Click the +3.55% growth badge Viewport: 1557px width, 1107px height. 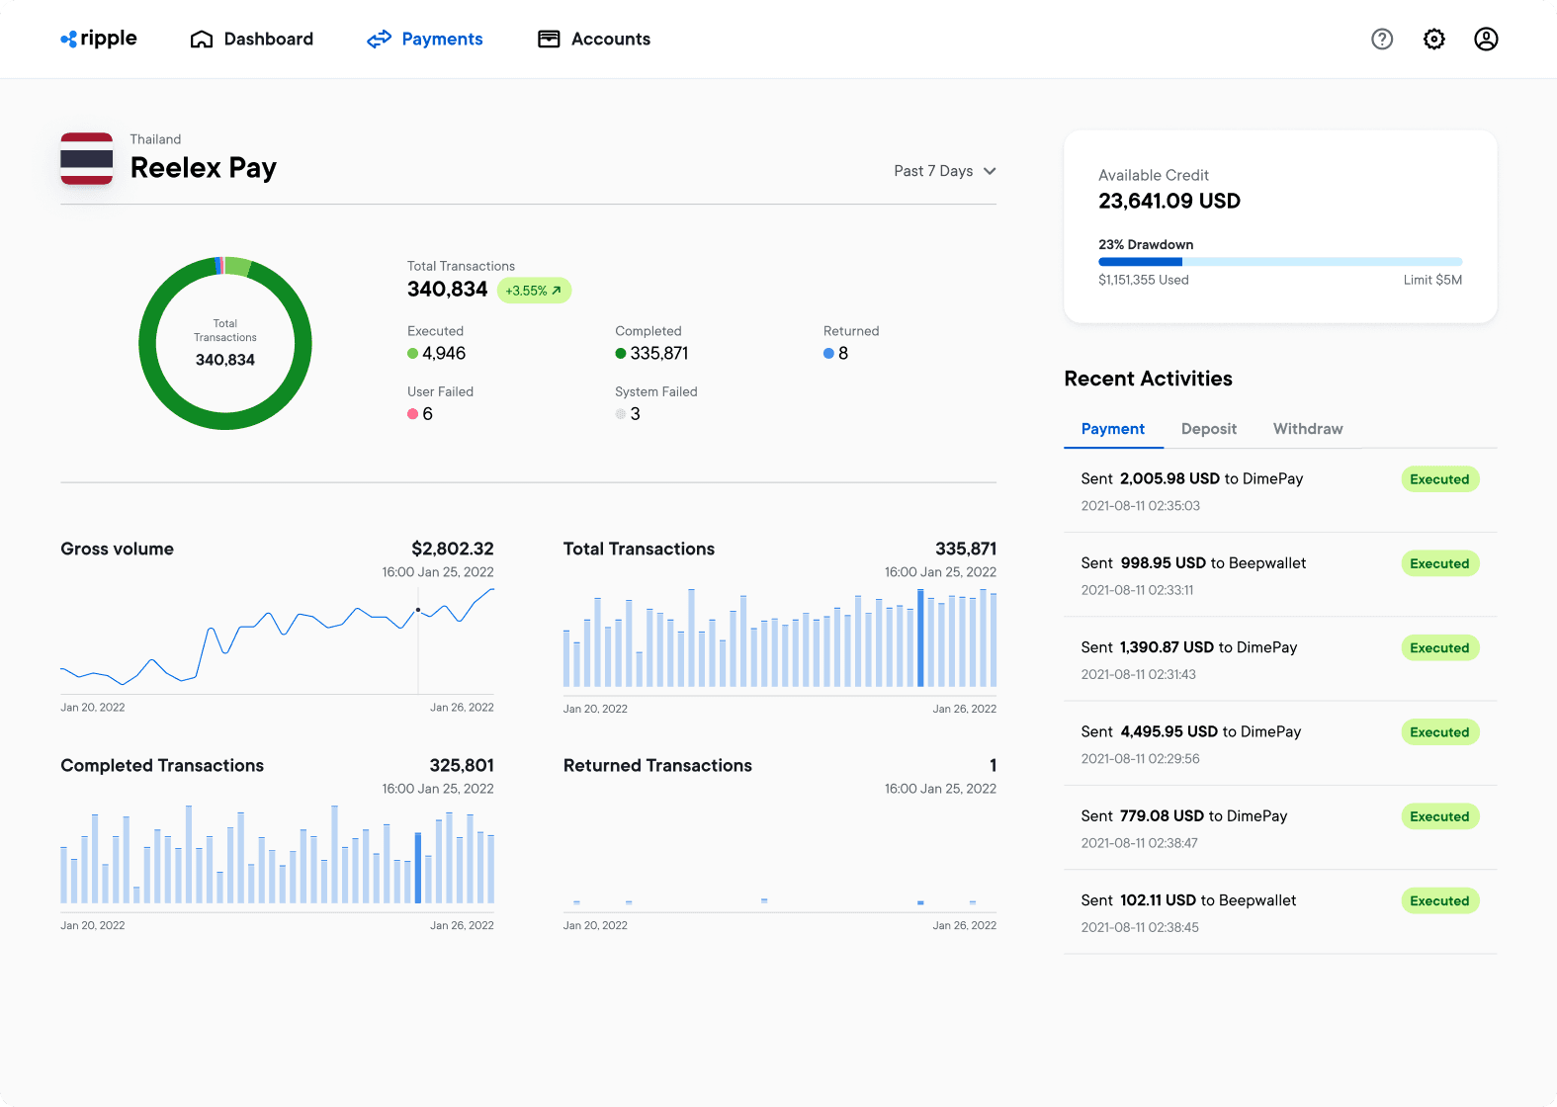tap(534, 291)
